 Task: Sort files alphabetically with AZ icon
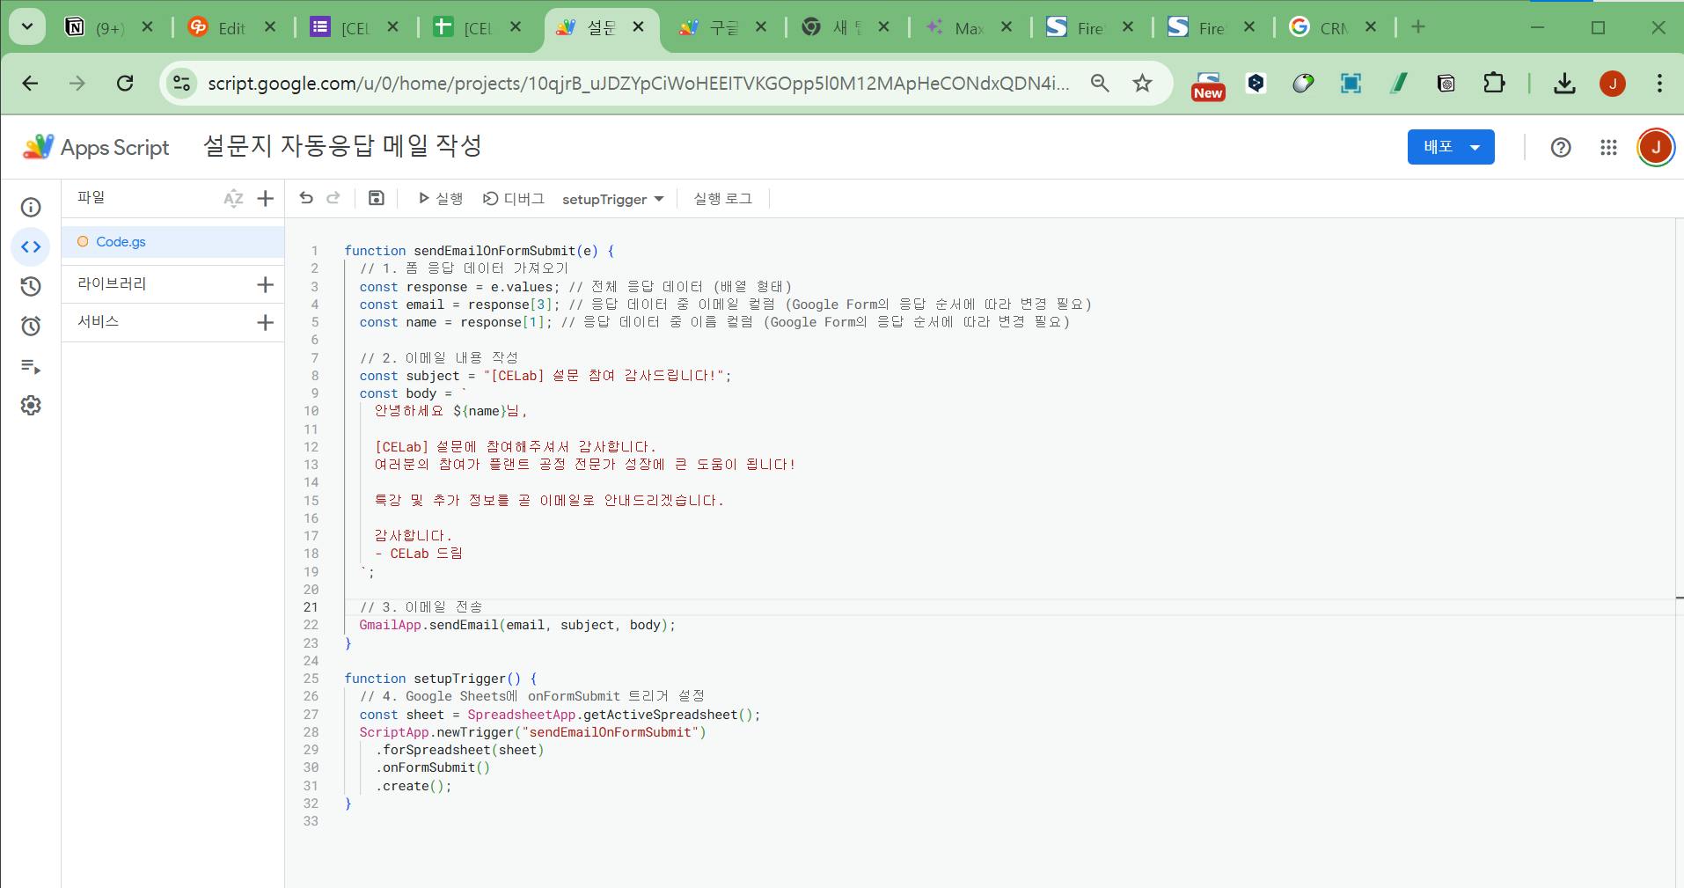pyautogui.click(x=233, y=199)
